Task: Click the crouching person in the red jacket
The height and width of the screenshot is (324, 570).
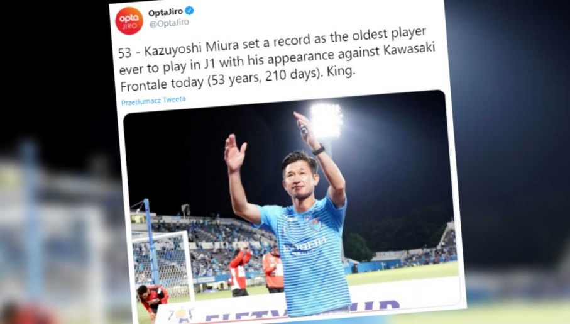Action: point(152,298)
